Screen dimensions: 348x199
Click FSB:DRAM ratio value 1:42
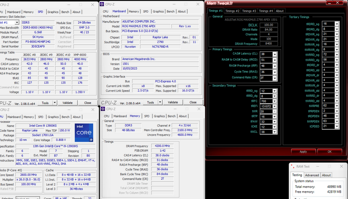click(162, 150)
